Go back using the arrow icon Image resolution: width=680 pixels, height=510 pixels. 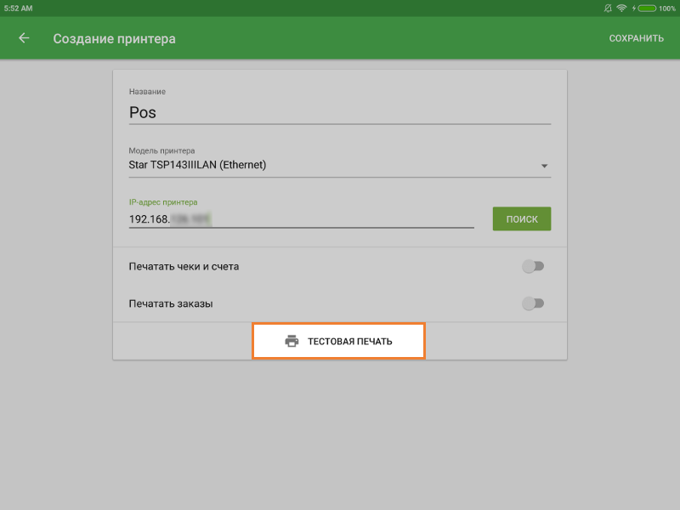coord(24,38)
